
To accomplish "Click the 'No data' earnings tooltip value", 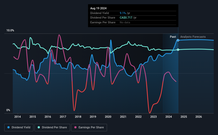I will click(125, 22).
